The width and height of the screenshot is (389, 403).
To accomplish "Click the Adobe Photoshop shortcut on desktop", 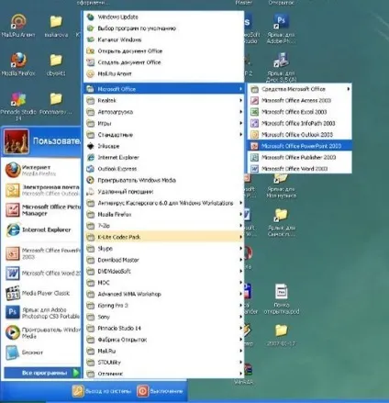I will coord(281,21).
